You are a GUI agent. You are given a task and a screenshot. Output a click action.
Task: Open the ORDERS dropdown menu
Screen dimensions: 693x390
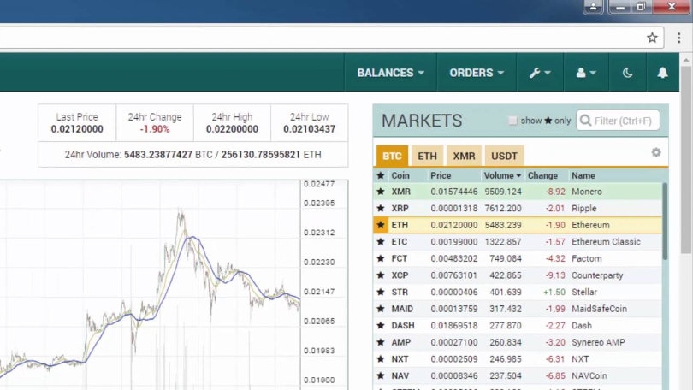click(x=477, y=73)
